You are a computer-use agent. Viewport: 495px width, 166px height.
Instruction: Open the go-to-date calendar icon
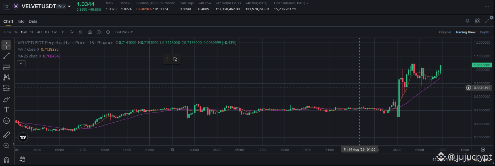click(x=22, y=159)
